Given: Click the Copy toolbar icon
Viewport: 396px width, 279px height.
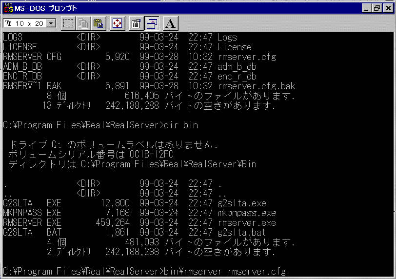Looking at the screenshot, I should coord(83,23).
